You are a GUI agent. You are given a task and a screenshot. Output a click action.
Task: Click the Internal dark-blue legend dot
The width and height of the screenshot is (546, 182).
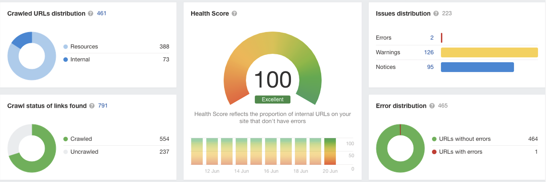[x=66, y=59]
